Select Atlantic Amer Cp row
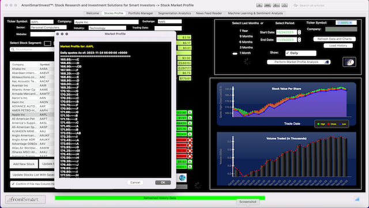 32,90
